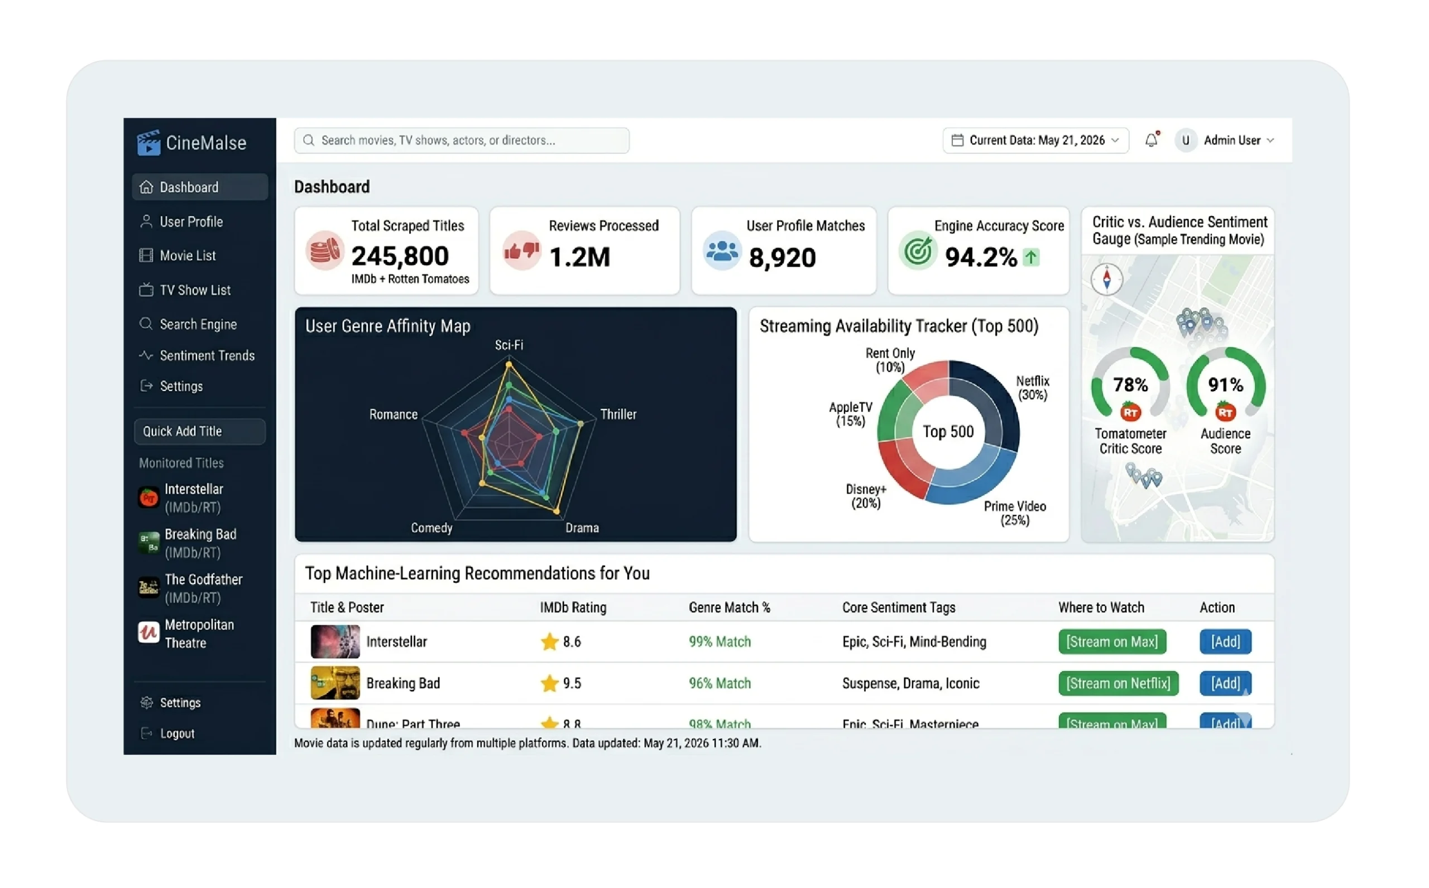Open the notifications bell icon

pyautogui.click(x=1152, y=140)
